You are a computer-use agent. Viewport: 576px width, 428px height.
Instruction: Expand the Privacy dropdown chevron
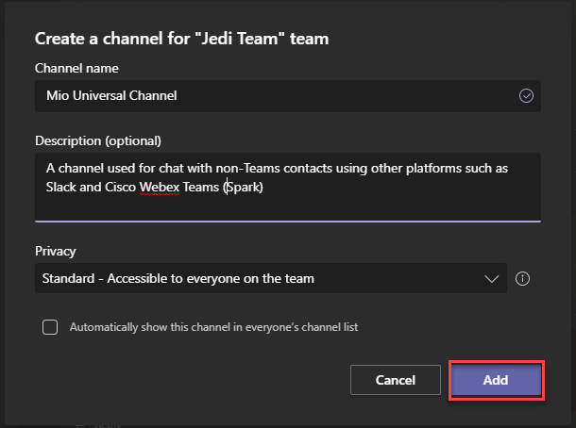490,278
